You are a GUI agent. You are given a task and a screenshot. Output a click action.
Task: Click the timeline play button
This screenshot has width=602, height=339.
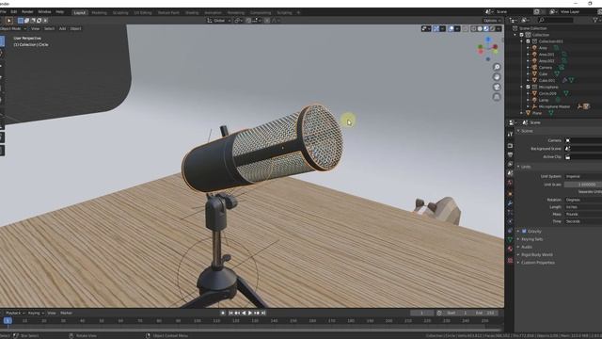(x=250, y=314)
